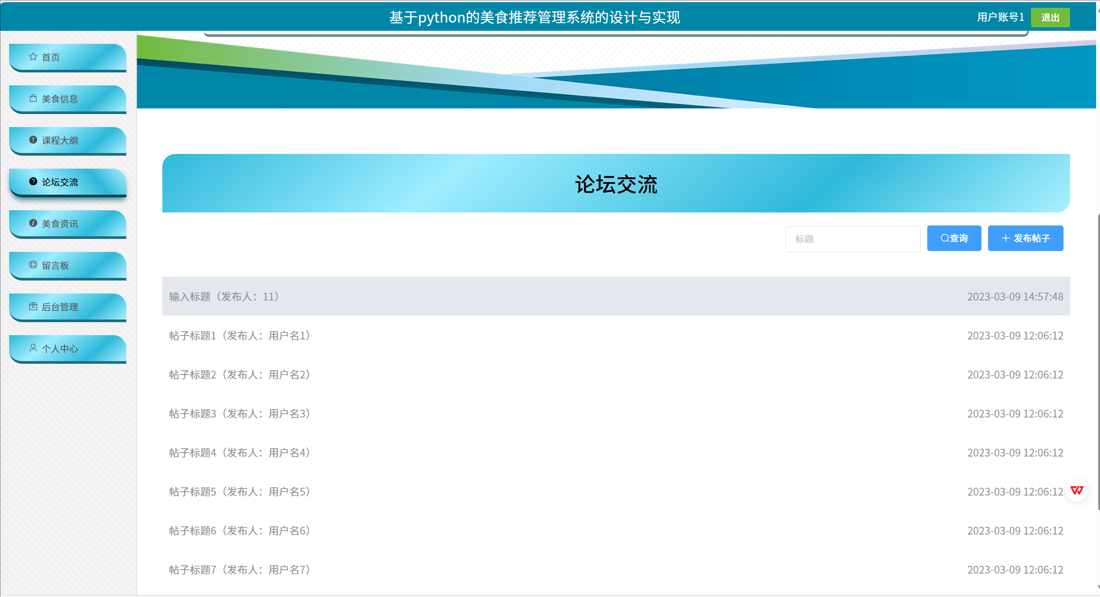This screenshot has width=1100, height=597.
Task: Focus the 标题 search input field
Action: tap(853, 239)
